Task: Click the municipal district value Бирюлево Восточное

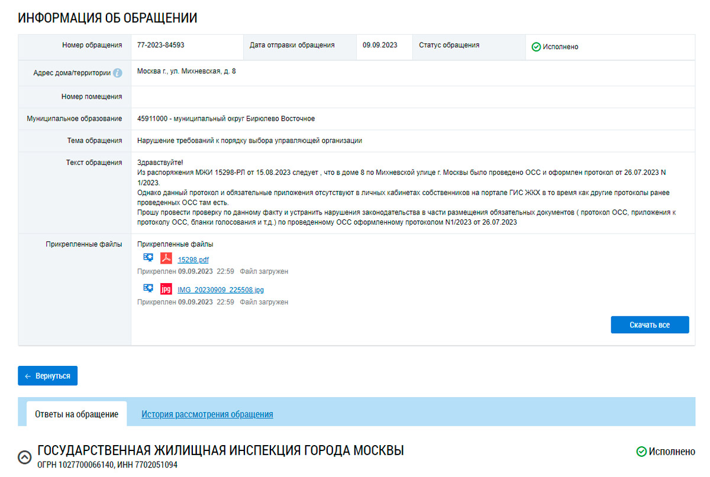Action: coord(226,119)
